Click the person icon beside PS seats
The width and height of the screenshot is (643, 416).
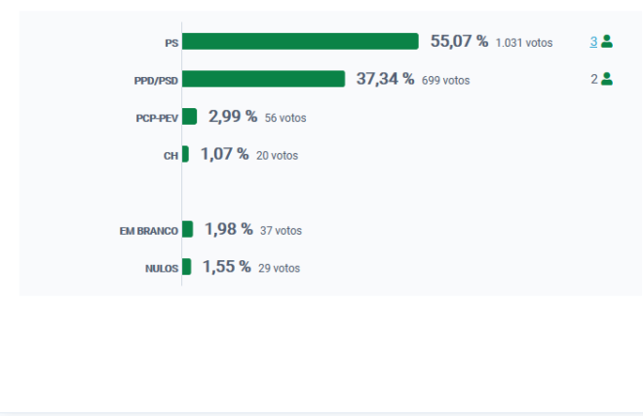(607, 42)
